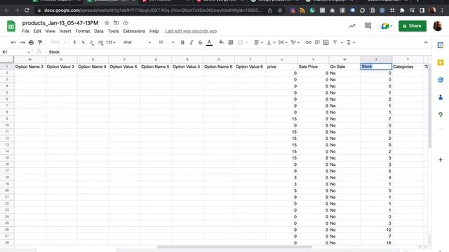Open Google account avatar

437,26
